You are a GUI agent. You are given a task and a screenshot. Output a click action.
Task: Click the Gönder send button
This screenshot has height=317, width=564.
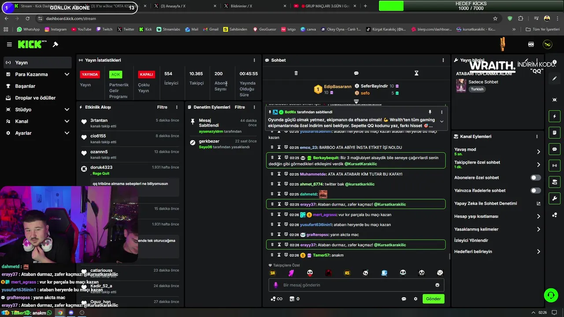433,299
